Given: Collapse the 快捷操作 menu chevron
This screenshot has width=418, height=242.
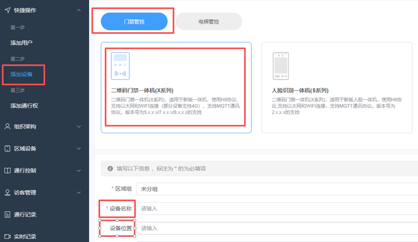Looking at the screenshot, I should [x=78, y=10].
